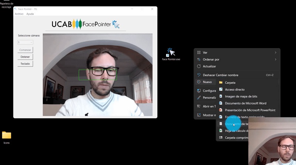Viewport: 296px width, 165px height.
Task: Click the webcam overlay video at corner
Action: pos(272,141)
